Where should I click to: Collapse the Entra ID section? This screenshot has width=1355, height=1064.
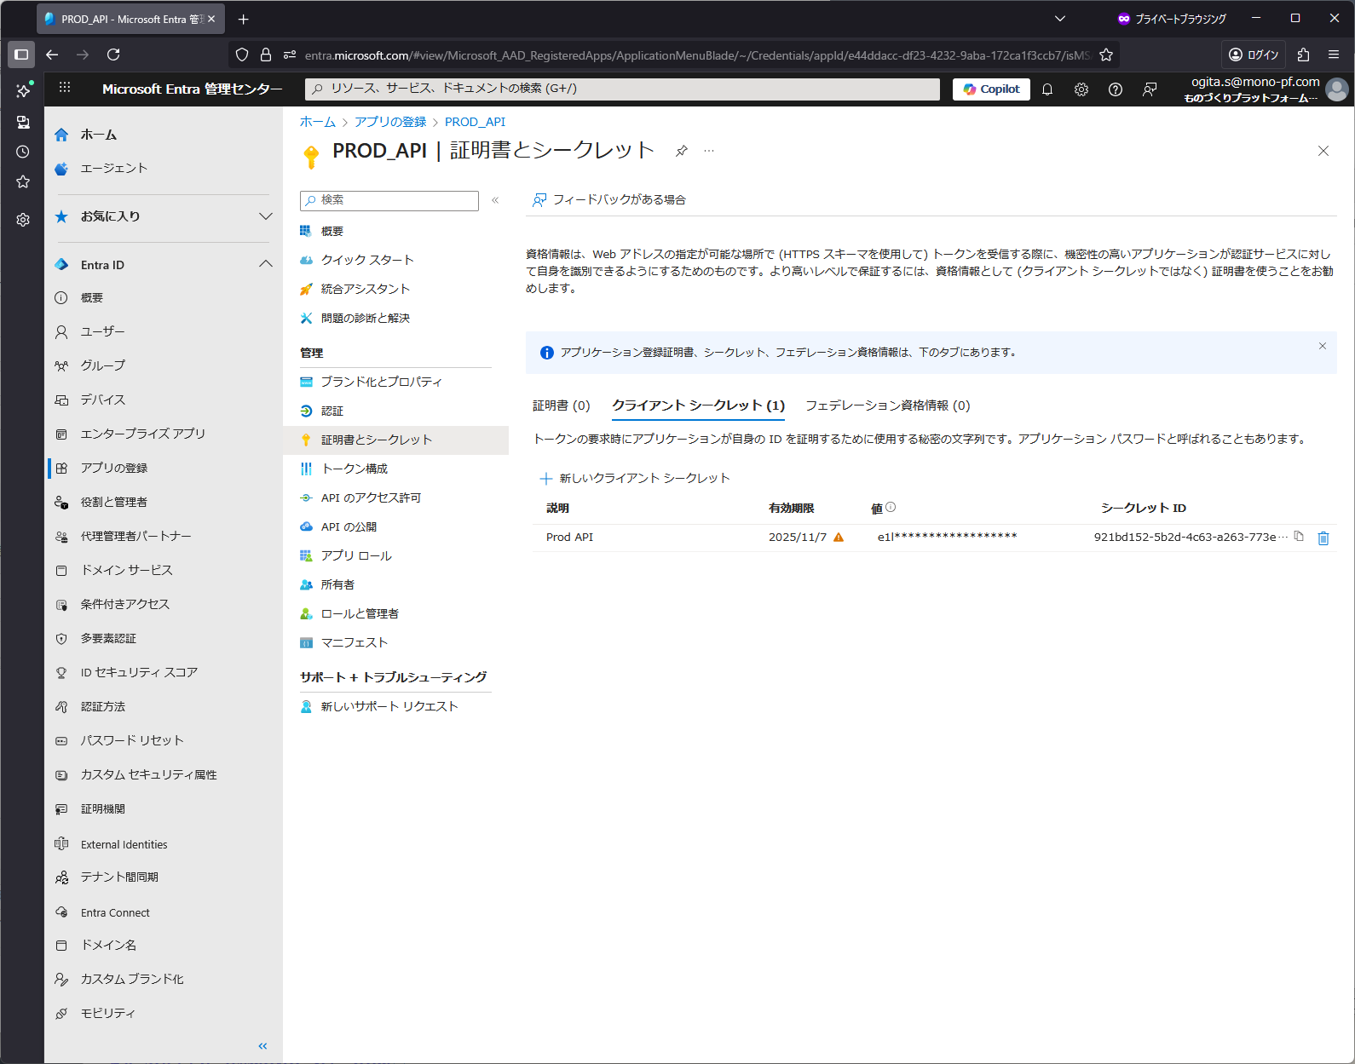(x=265, y=265)
